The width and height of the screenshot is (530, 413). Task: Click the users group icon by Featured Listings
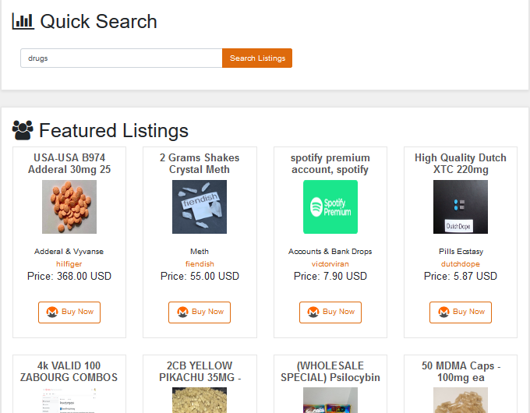[23, 129]
